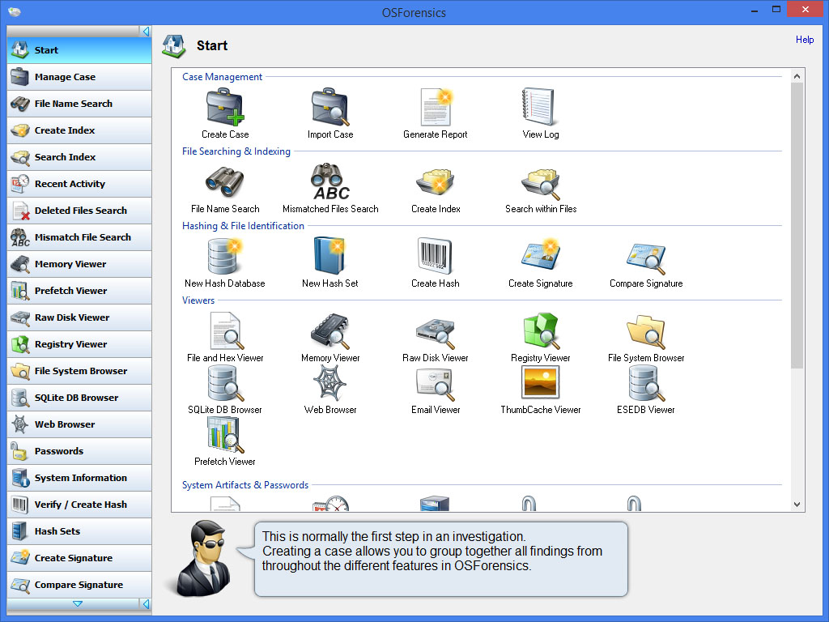Viewport: 829px width, 622px height.
Task: Launch Import Case from Case Management
Action: click(330, 107)
